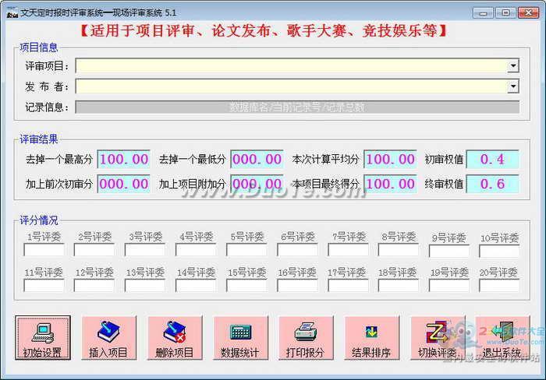Click the 5号评委 score box
Viewport: 546px width, 380px height.
pos(247,250)
